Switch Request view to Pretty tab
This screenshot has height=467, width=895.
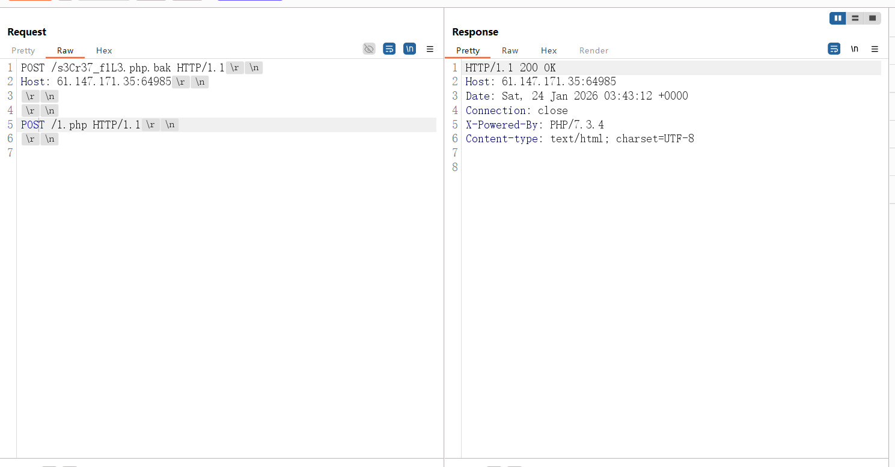tap(23, 50)
